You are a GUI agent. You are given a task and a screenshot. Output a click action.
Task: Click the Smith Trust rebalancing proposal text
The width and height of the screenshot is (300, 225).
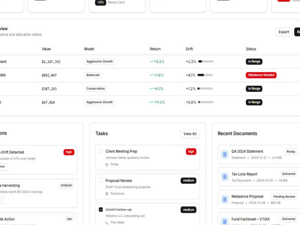click(128, 187)
